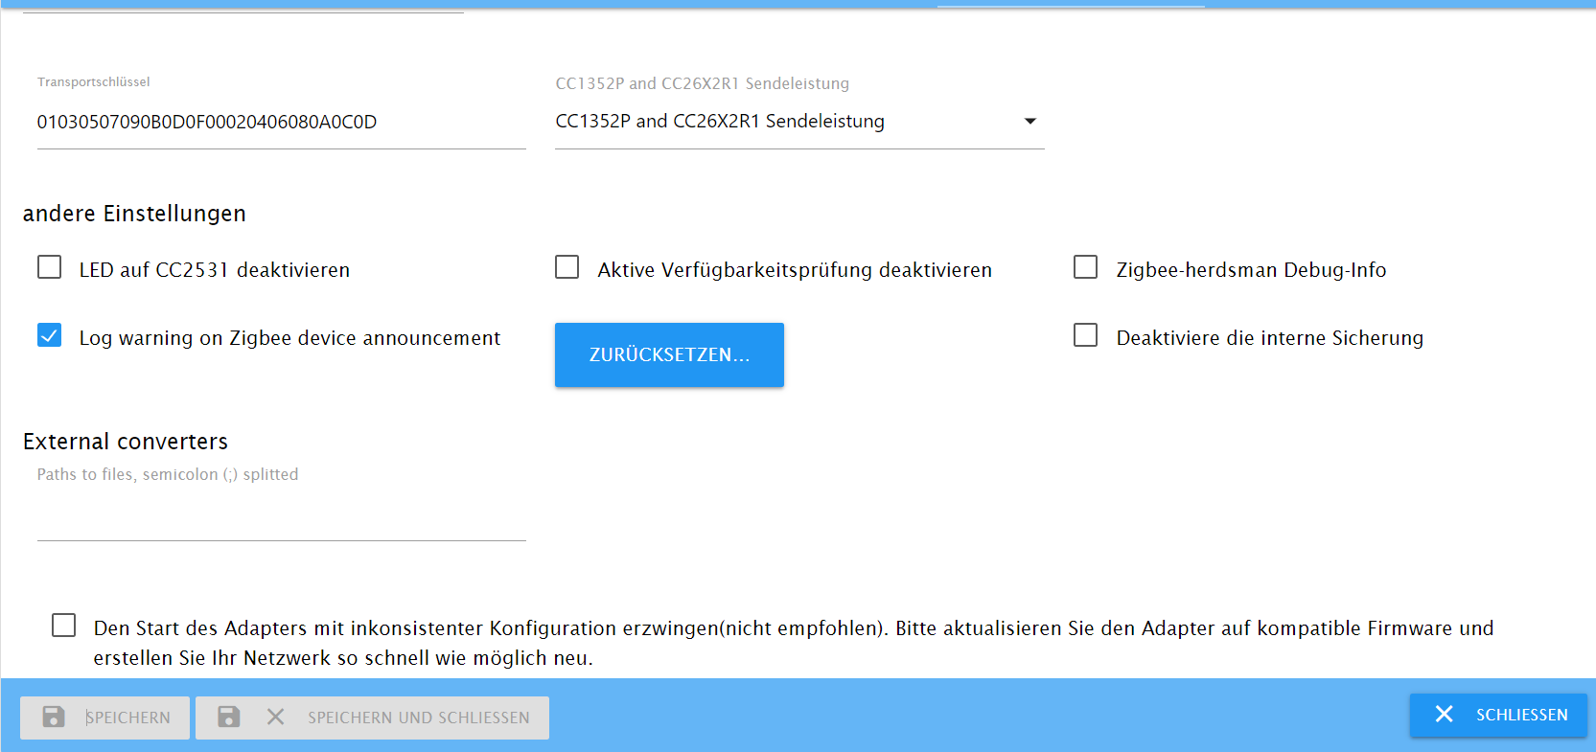Open the CC1352P and CC26X2R1 Sendeleistung dropdown
Image resolution: width=1596 pixels, height=752 pixels.
(x=799, y=122)
